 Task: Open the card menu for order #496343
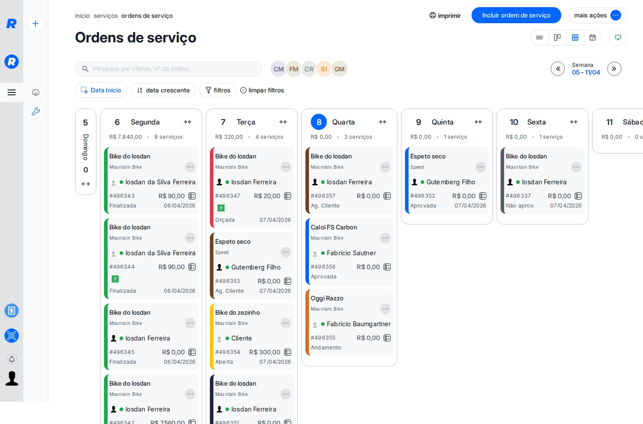click(190, 166)
